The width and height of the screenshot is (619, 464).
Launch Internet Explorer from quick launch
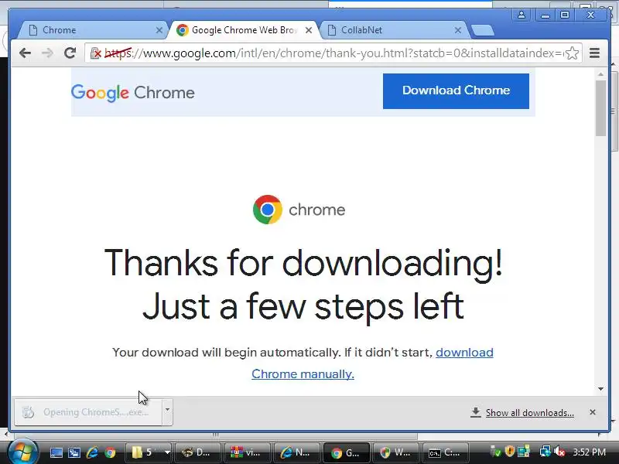pyautogui.click(x=92, y=452)
